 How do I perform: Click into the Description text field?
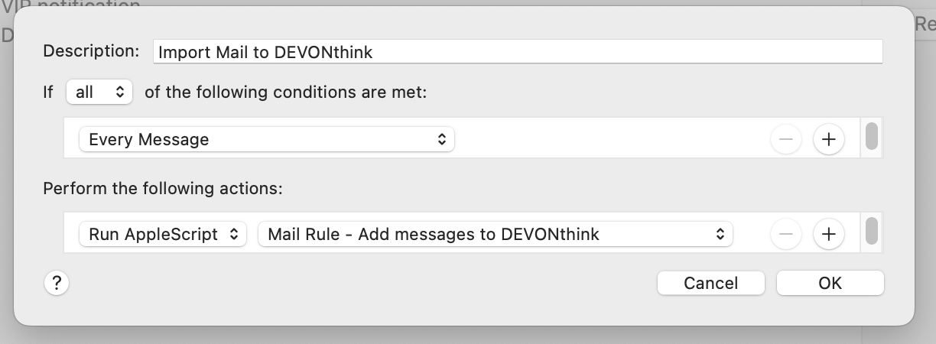517,52
